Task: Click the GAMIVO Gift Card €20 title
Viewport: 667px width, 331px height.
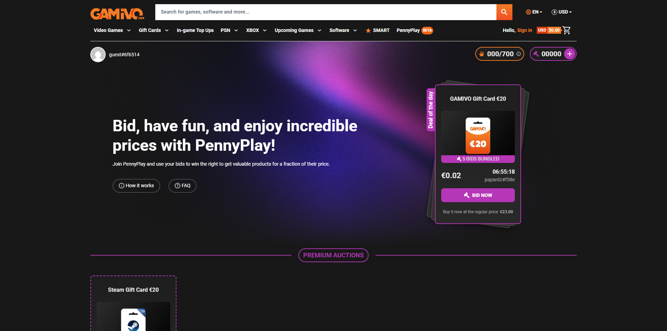Action: click(x=478, y=99)
